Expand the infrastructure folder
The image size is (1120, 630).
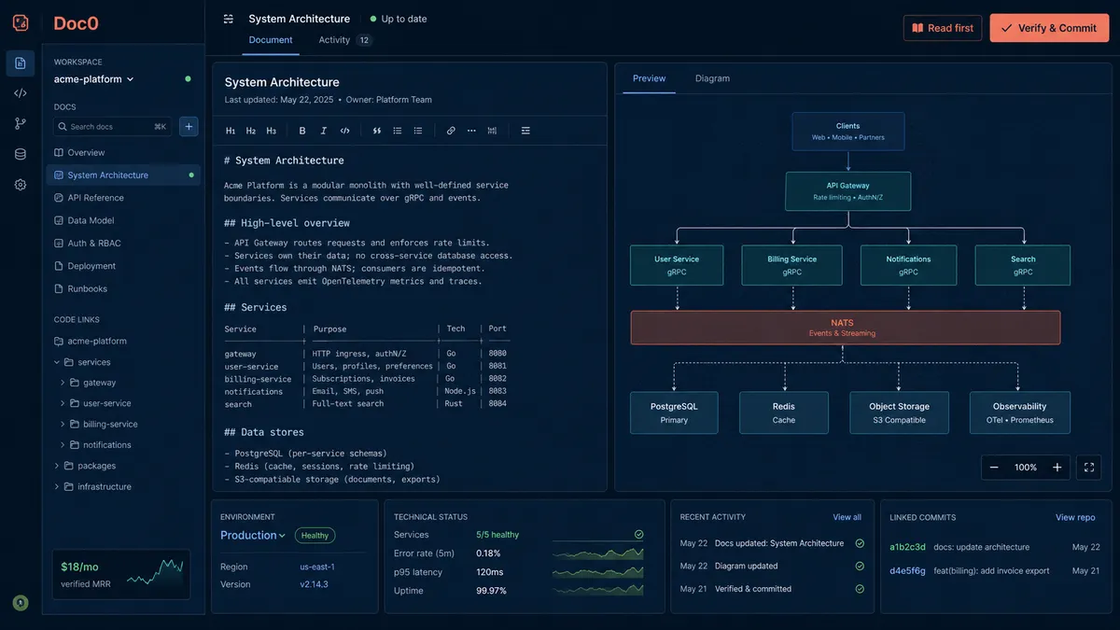tap(57, 486)
